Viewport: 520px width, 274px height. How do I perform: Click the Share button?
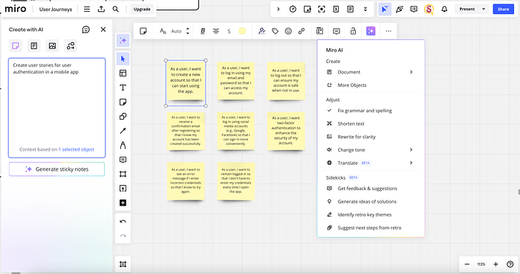point(503,9)
